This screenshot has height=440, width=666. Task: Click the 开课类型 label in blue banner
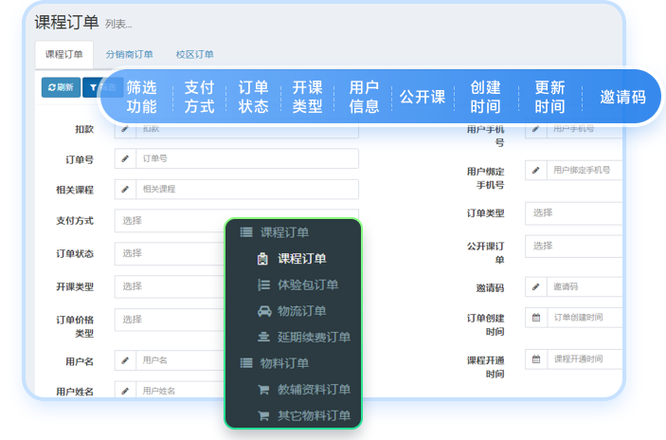click(x=308, y=97)
